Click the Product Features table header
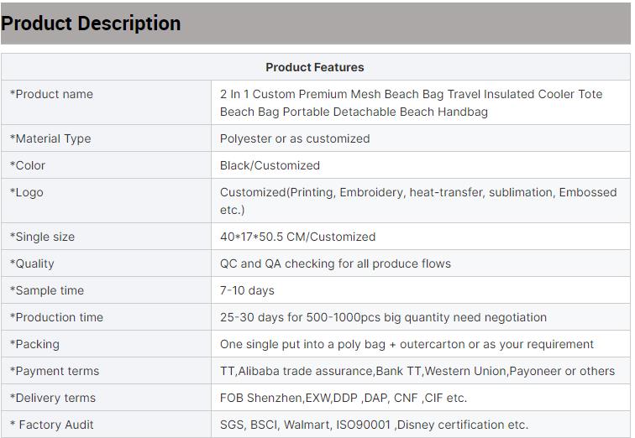This screenshot has width=635, height=438. [x=315, y=67]
